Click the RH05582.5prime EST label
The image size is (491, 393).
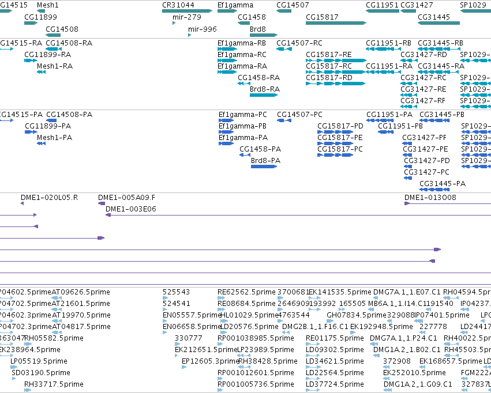[54, 339]
